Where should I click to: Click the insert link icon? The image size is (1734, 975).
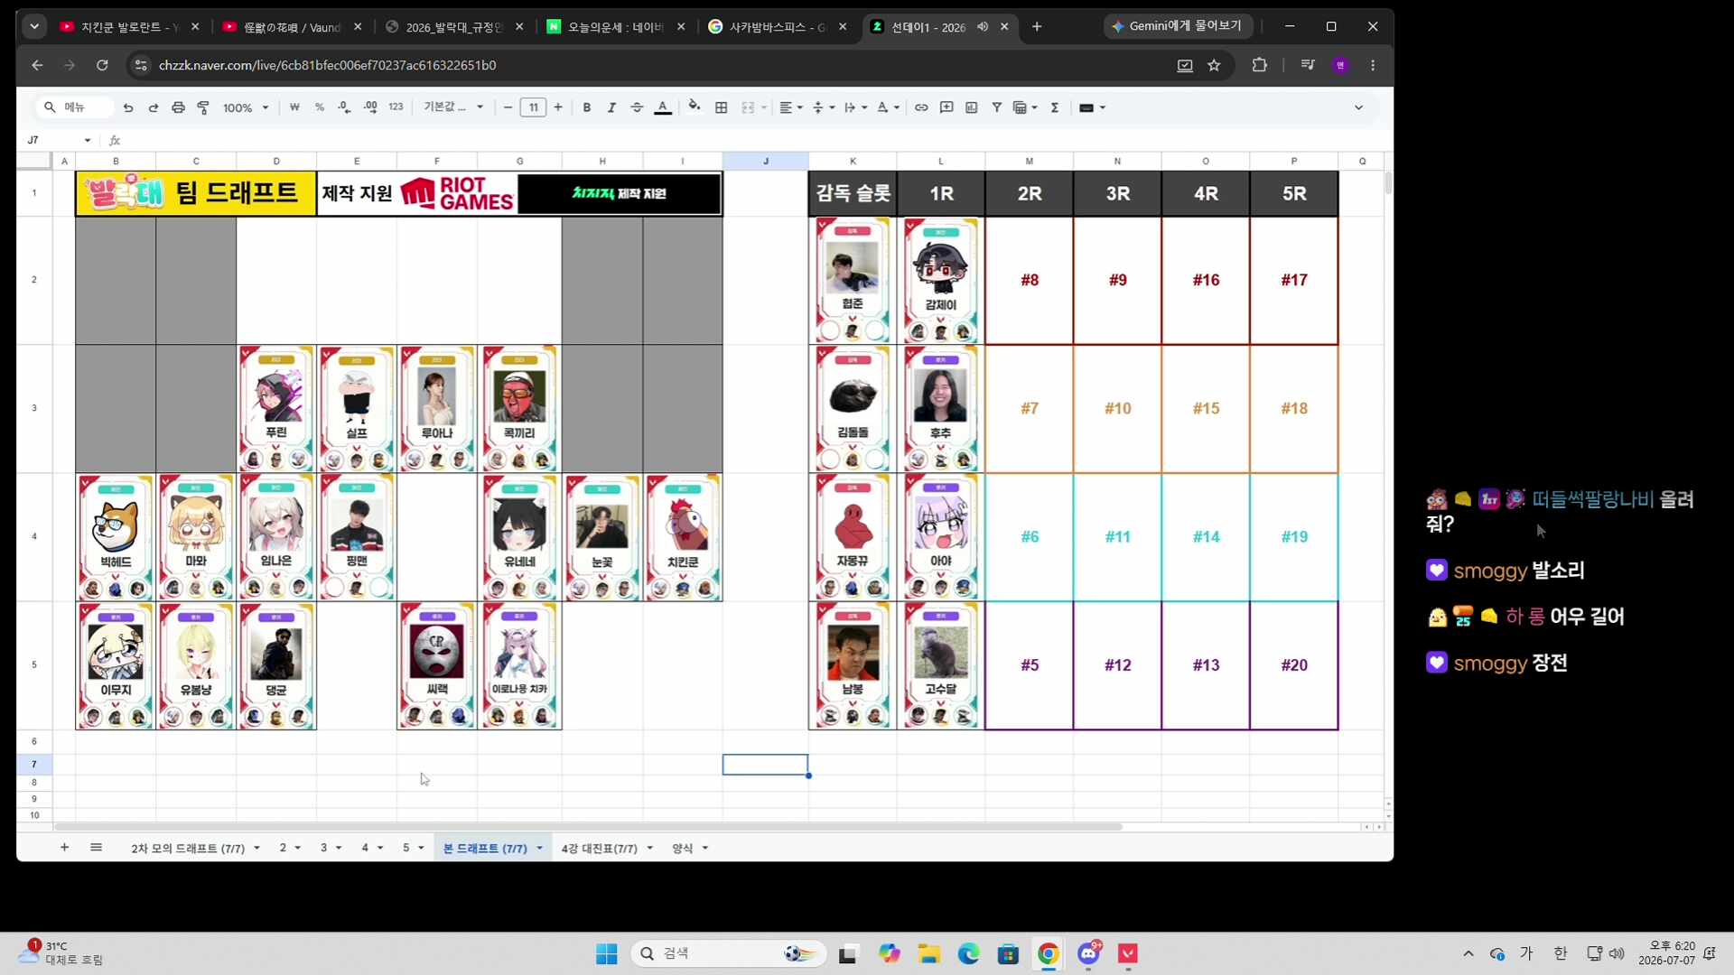(x=921, y=107)
